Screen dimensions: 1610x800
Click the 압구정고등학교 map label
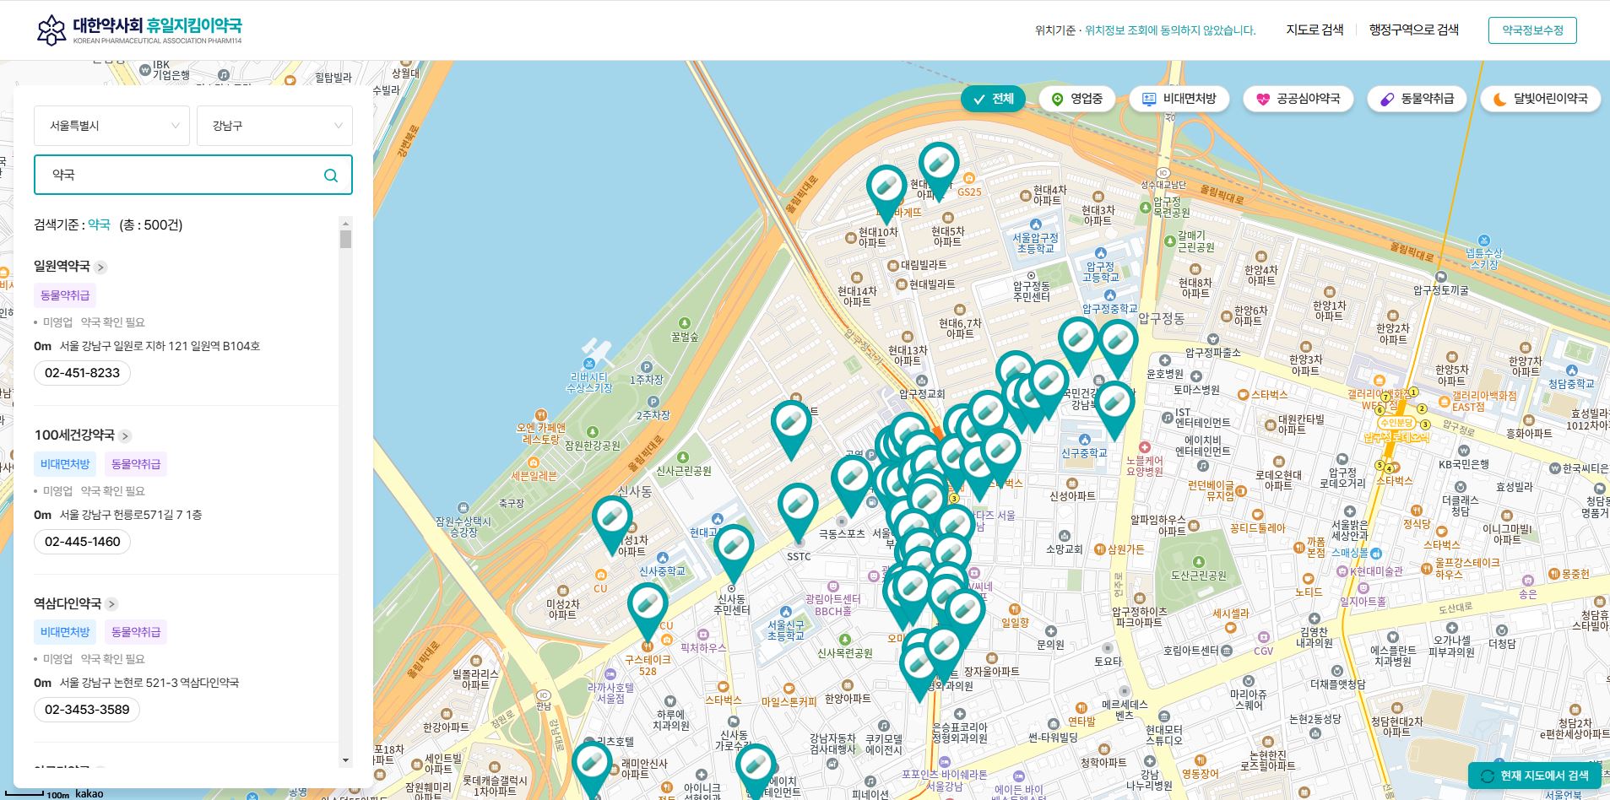(1100, 272)
